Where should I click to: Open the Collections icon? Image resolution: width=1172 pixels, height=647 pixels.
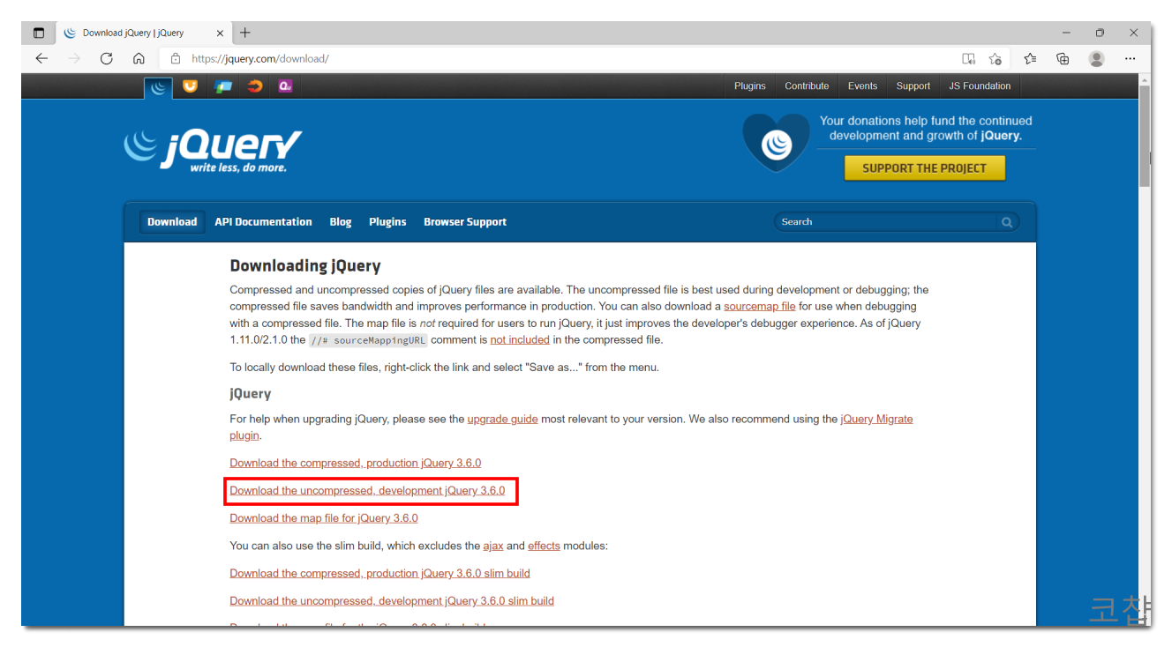pos(1063,59)
